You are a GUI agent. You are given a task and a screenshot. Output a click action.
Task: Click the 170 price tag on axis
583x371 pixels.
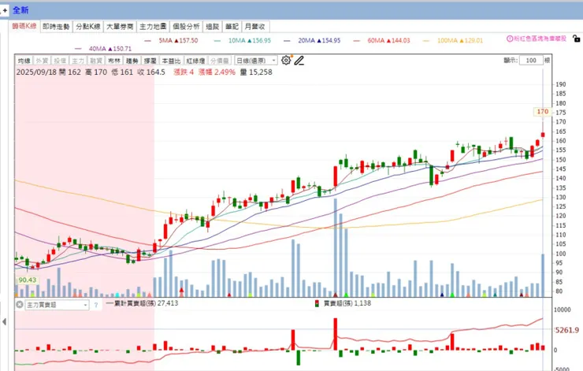543,112
